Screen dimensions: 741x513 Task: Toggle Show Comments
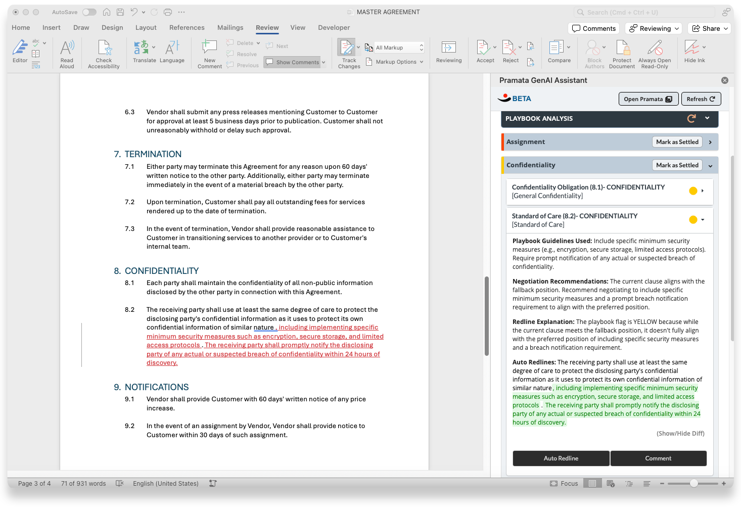point(293,62)
